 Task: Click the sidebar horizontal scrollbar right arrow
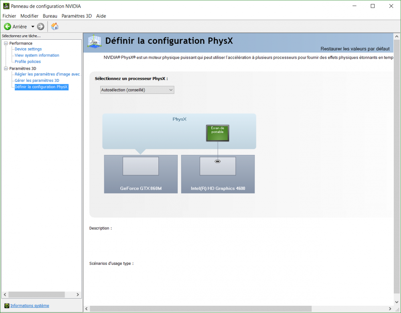coord(78,295)
